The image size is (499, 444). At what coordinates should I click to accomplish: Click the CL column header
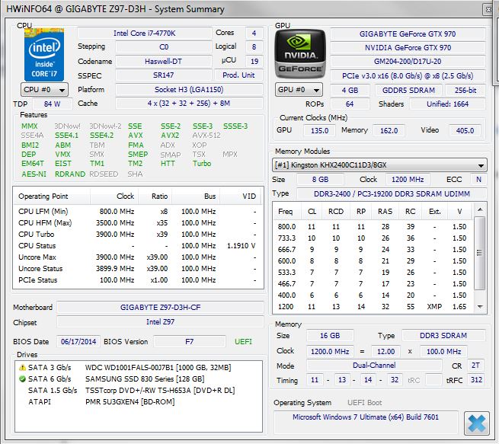(x=312, y=212)
